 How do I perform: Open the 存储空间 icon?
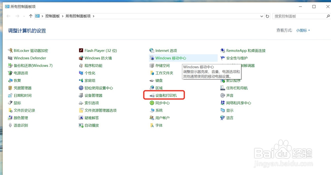point(152,66)
